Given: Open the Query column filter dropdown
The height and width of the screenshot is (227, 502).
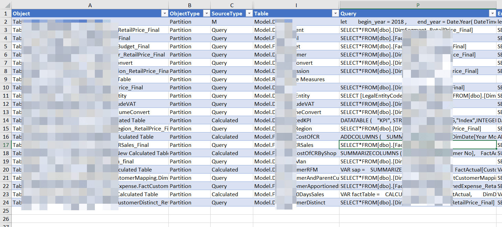Looking at the screenshot, I should coord(492,14).
